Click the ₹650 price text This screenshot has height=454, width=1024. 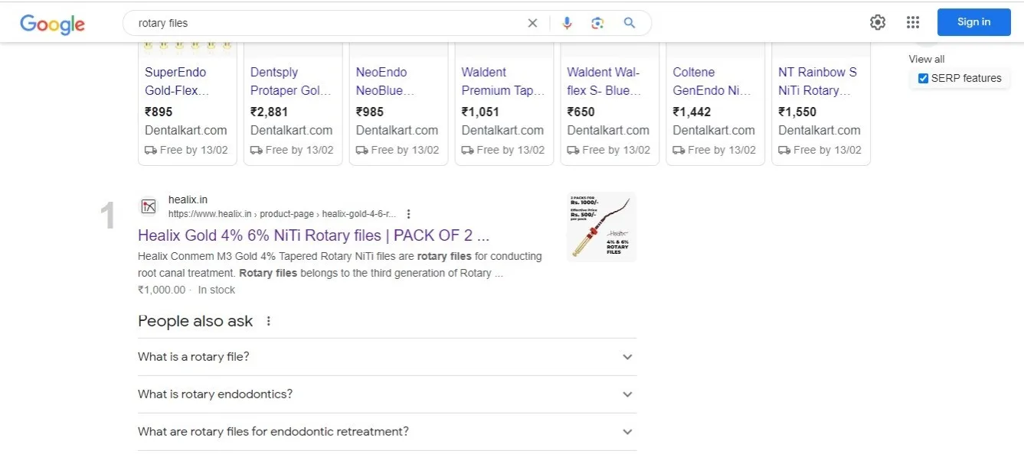coord(581,112)
